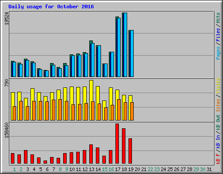This screenshot has height=174, width=223.
Task: Select day 1 on the date axis
Action: tap(14, 169)
